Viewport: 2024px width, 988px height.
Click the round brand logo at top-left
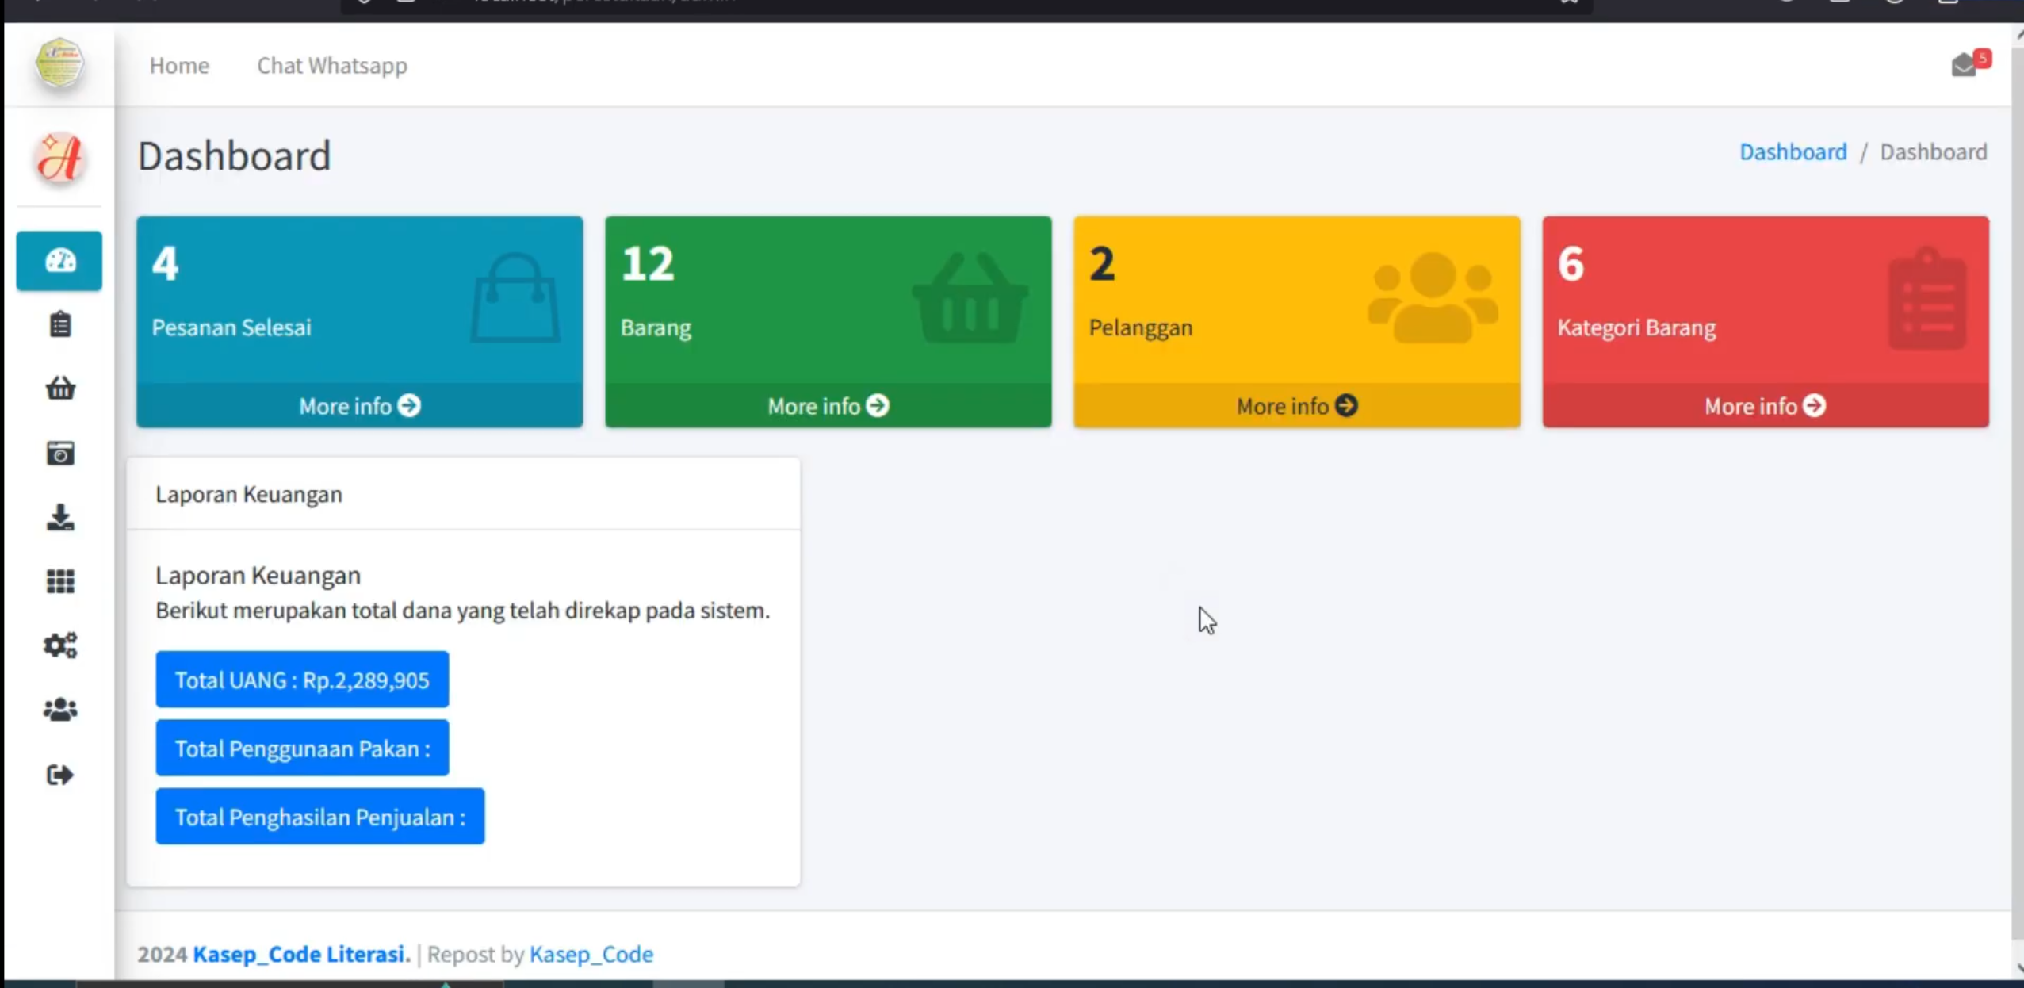point(59,63)
